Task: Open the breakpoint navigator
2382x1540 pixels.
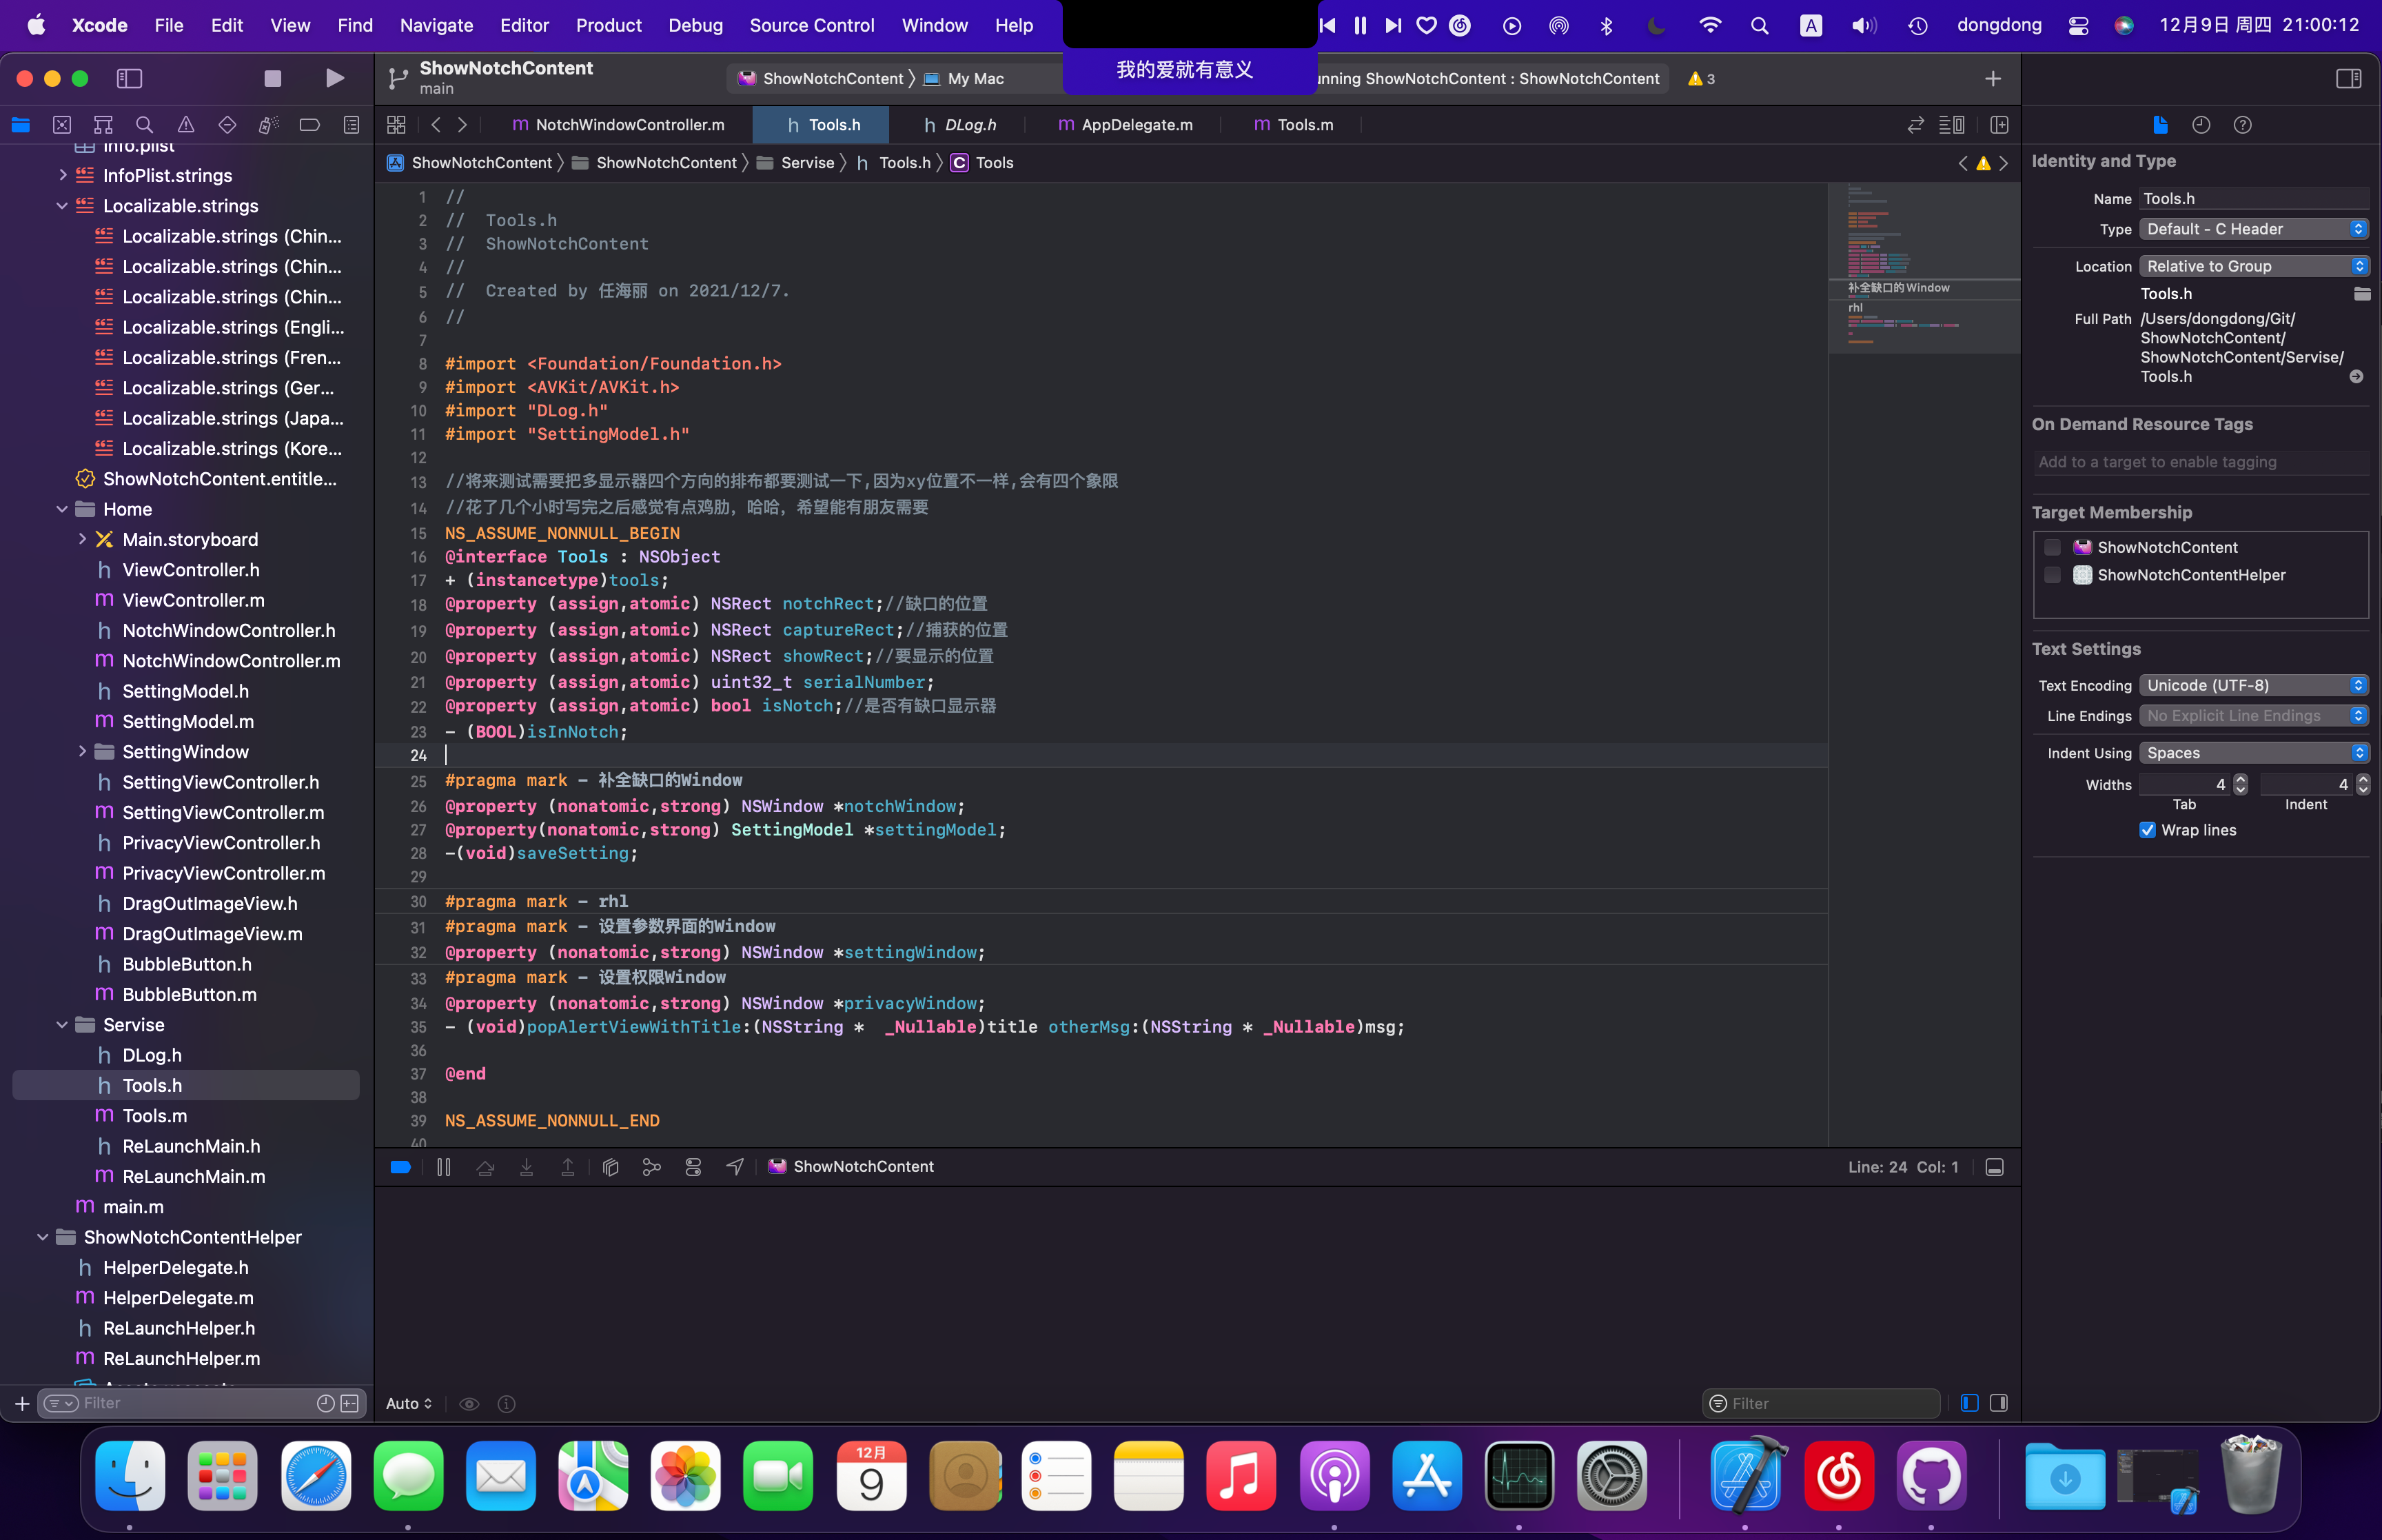Action: pyautogui.click(x=310, y=125)
